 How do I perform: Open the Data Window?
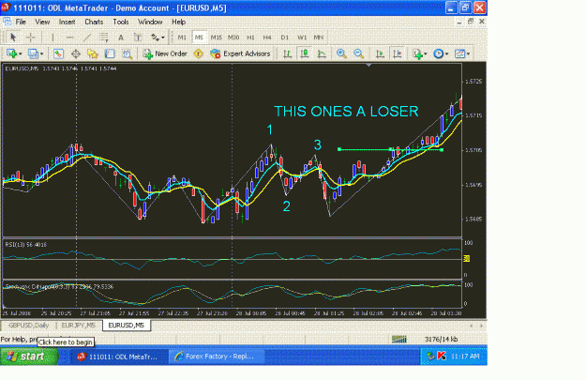76,53
